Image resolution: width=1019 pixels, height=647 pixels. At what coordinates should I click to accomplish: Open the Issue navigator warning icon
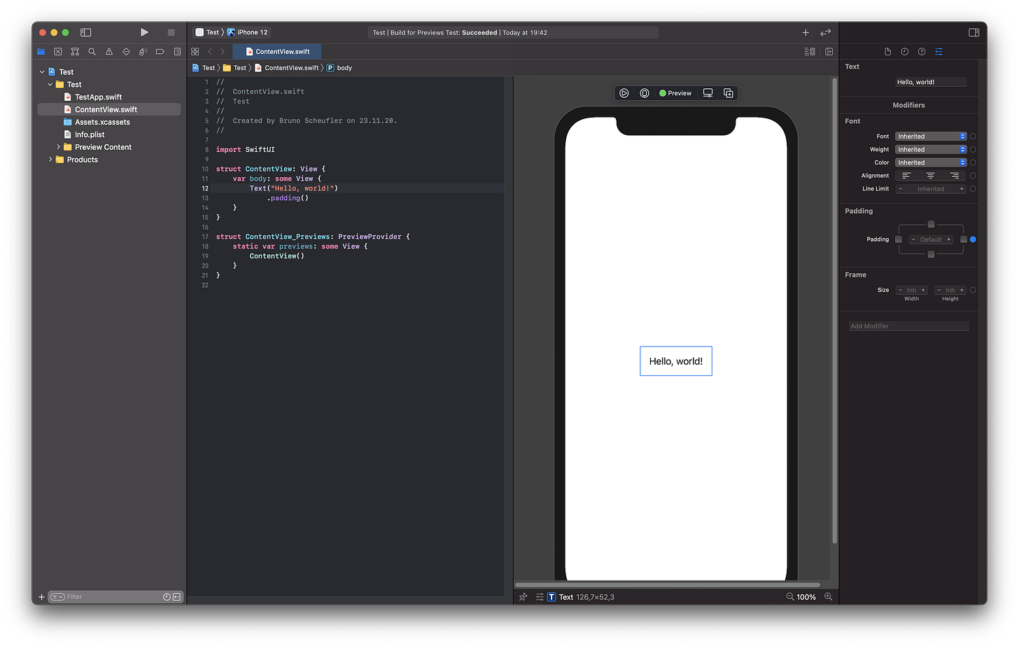tap(109, 52)
